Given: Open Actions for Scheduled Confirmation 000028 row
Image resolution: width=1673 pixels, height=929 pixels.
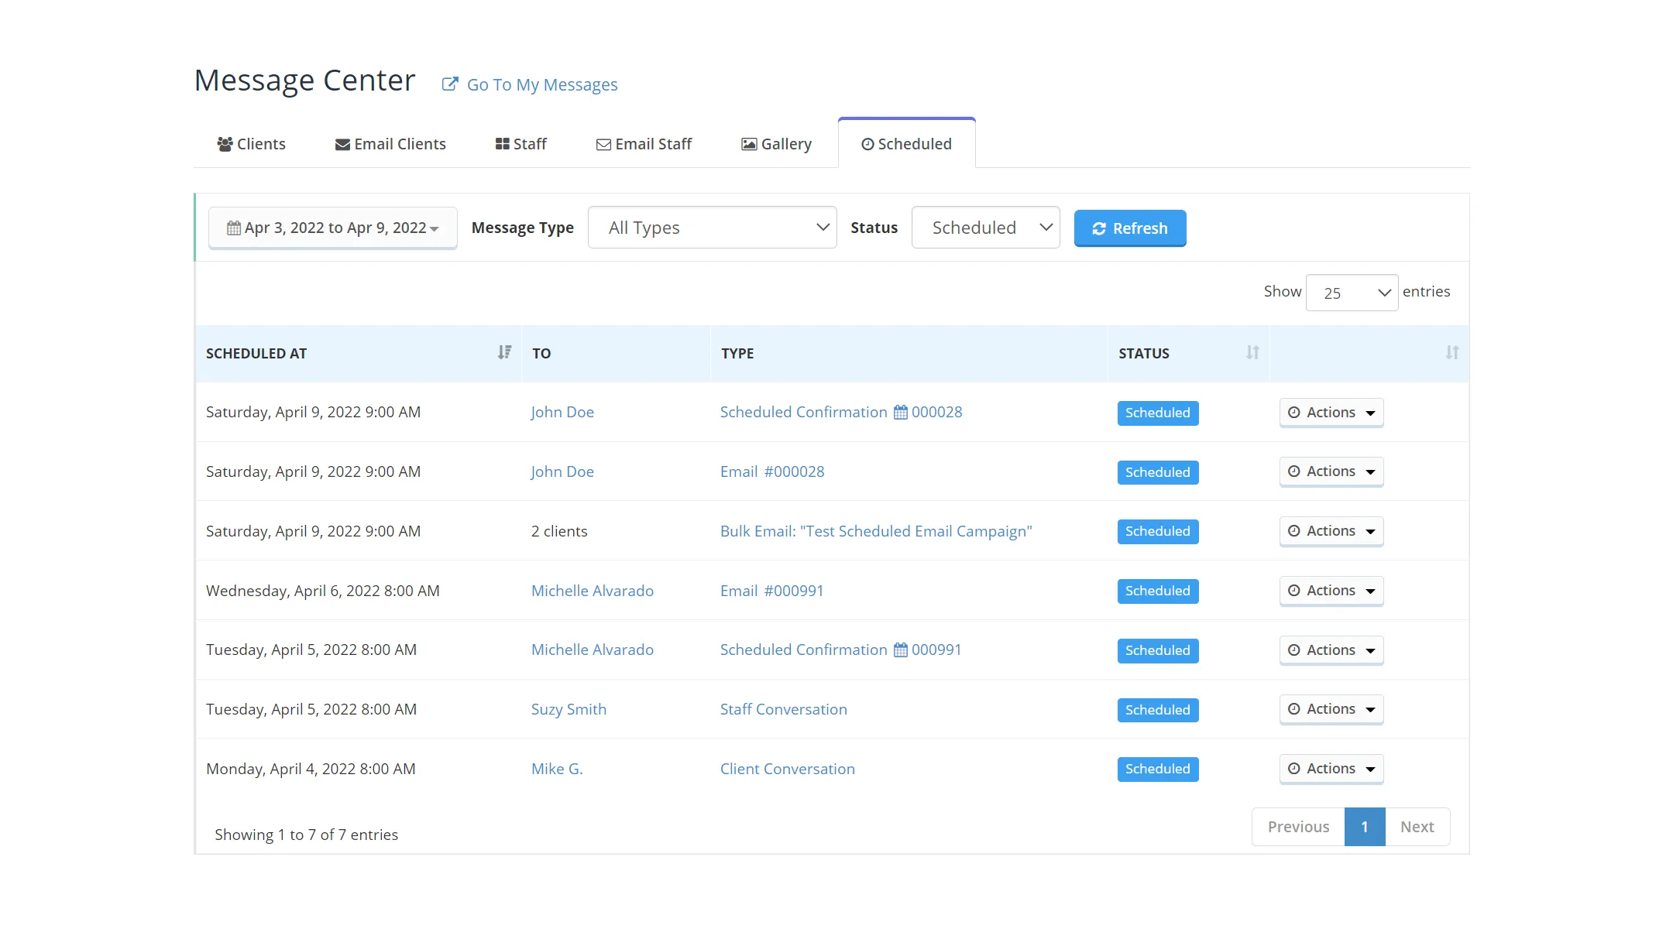Looking at the screenshot, I should [1331, 413].
